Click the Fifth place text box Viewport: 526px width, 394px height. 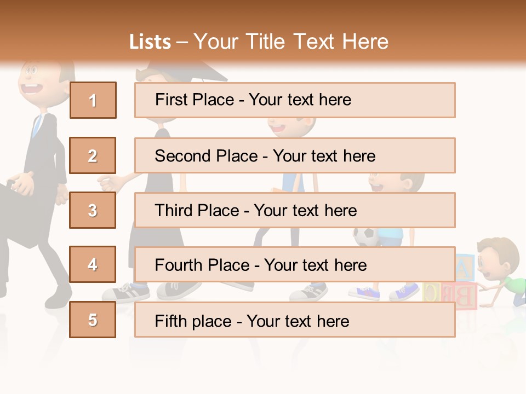pos(295,320)
